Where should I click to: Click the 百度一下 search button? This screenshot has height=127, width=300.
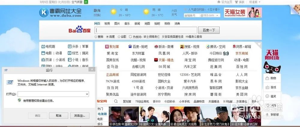209,30
